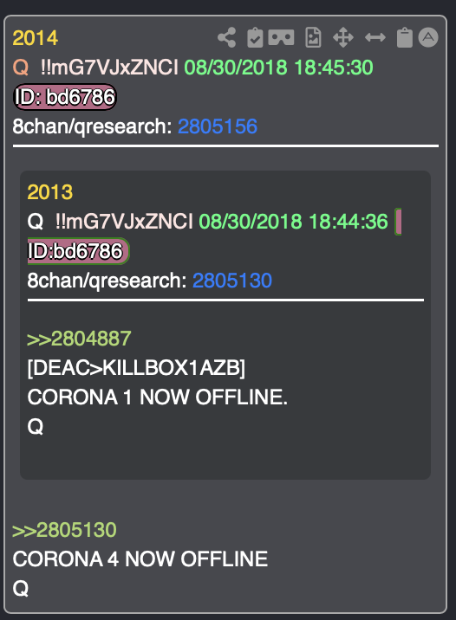Click the clipboard checkmark icon
The image size is (456, 620).
[x=255, y=37]
